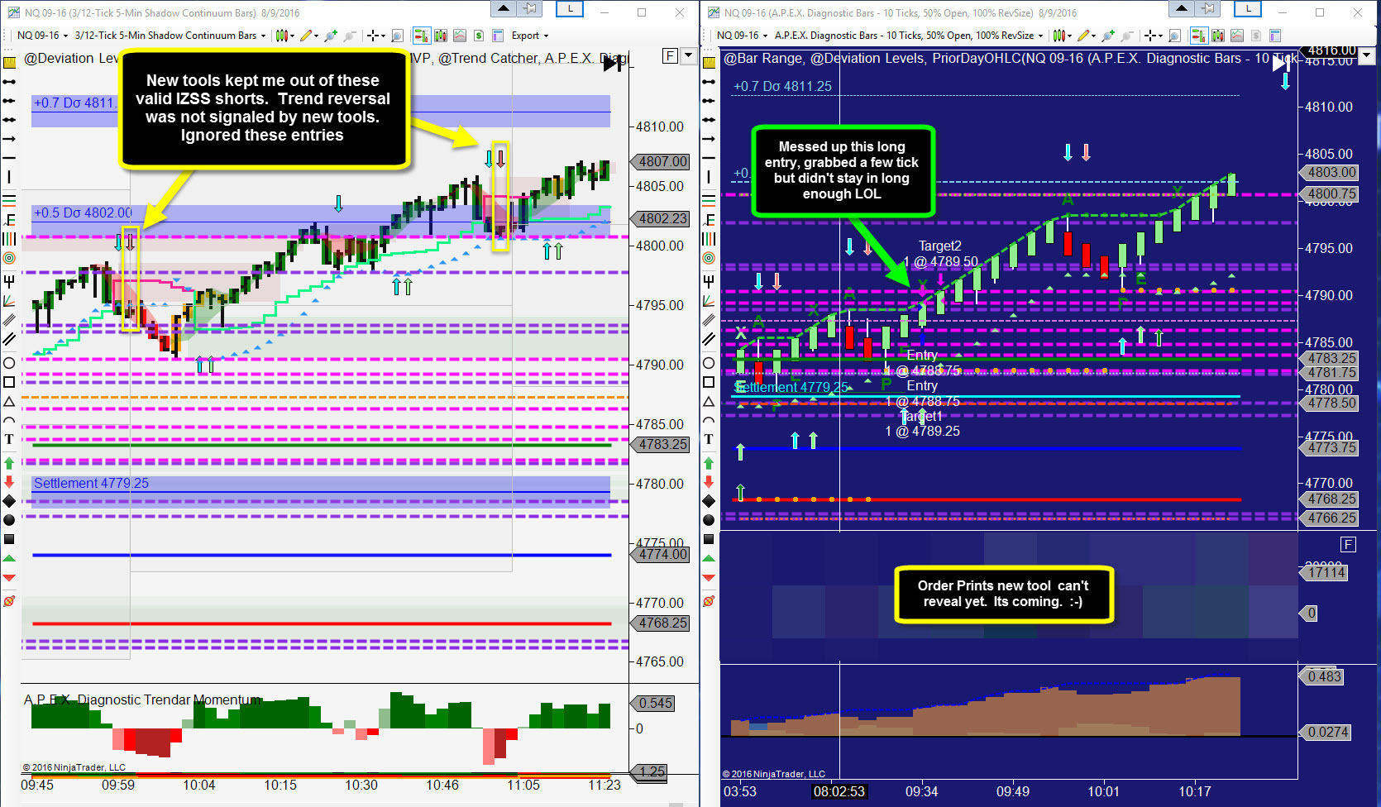Viewport: 1381px width, 807px height.
Task: Select the diamond marker tool in left window
Action: click(x=9, y=501)
